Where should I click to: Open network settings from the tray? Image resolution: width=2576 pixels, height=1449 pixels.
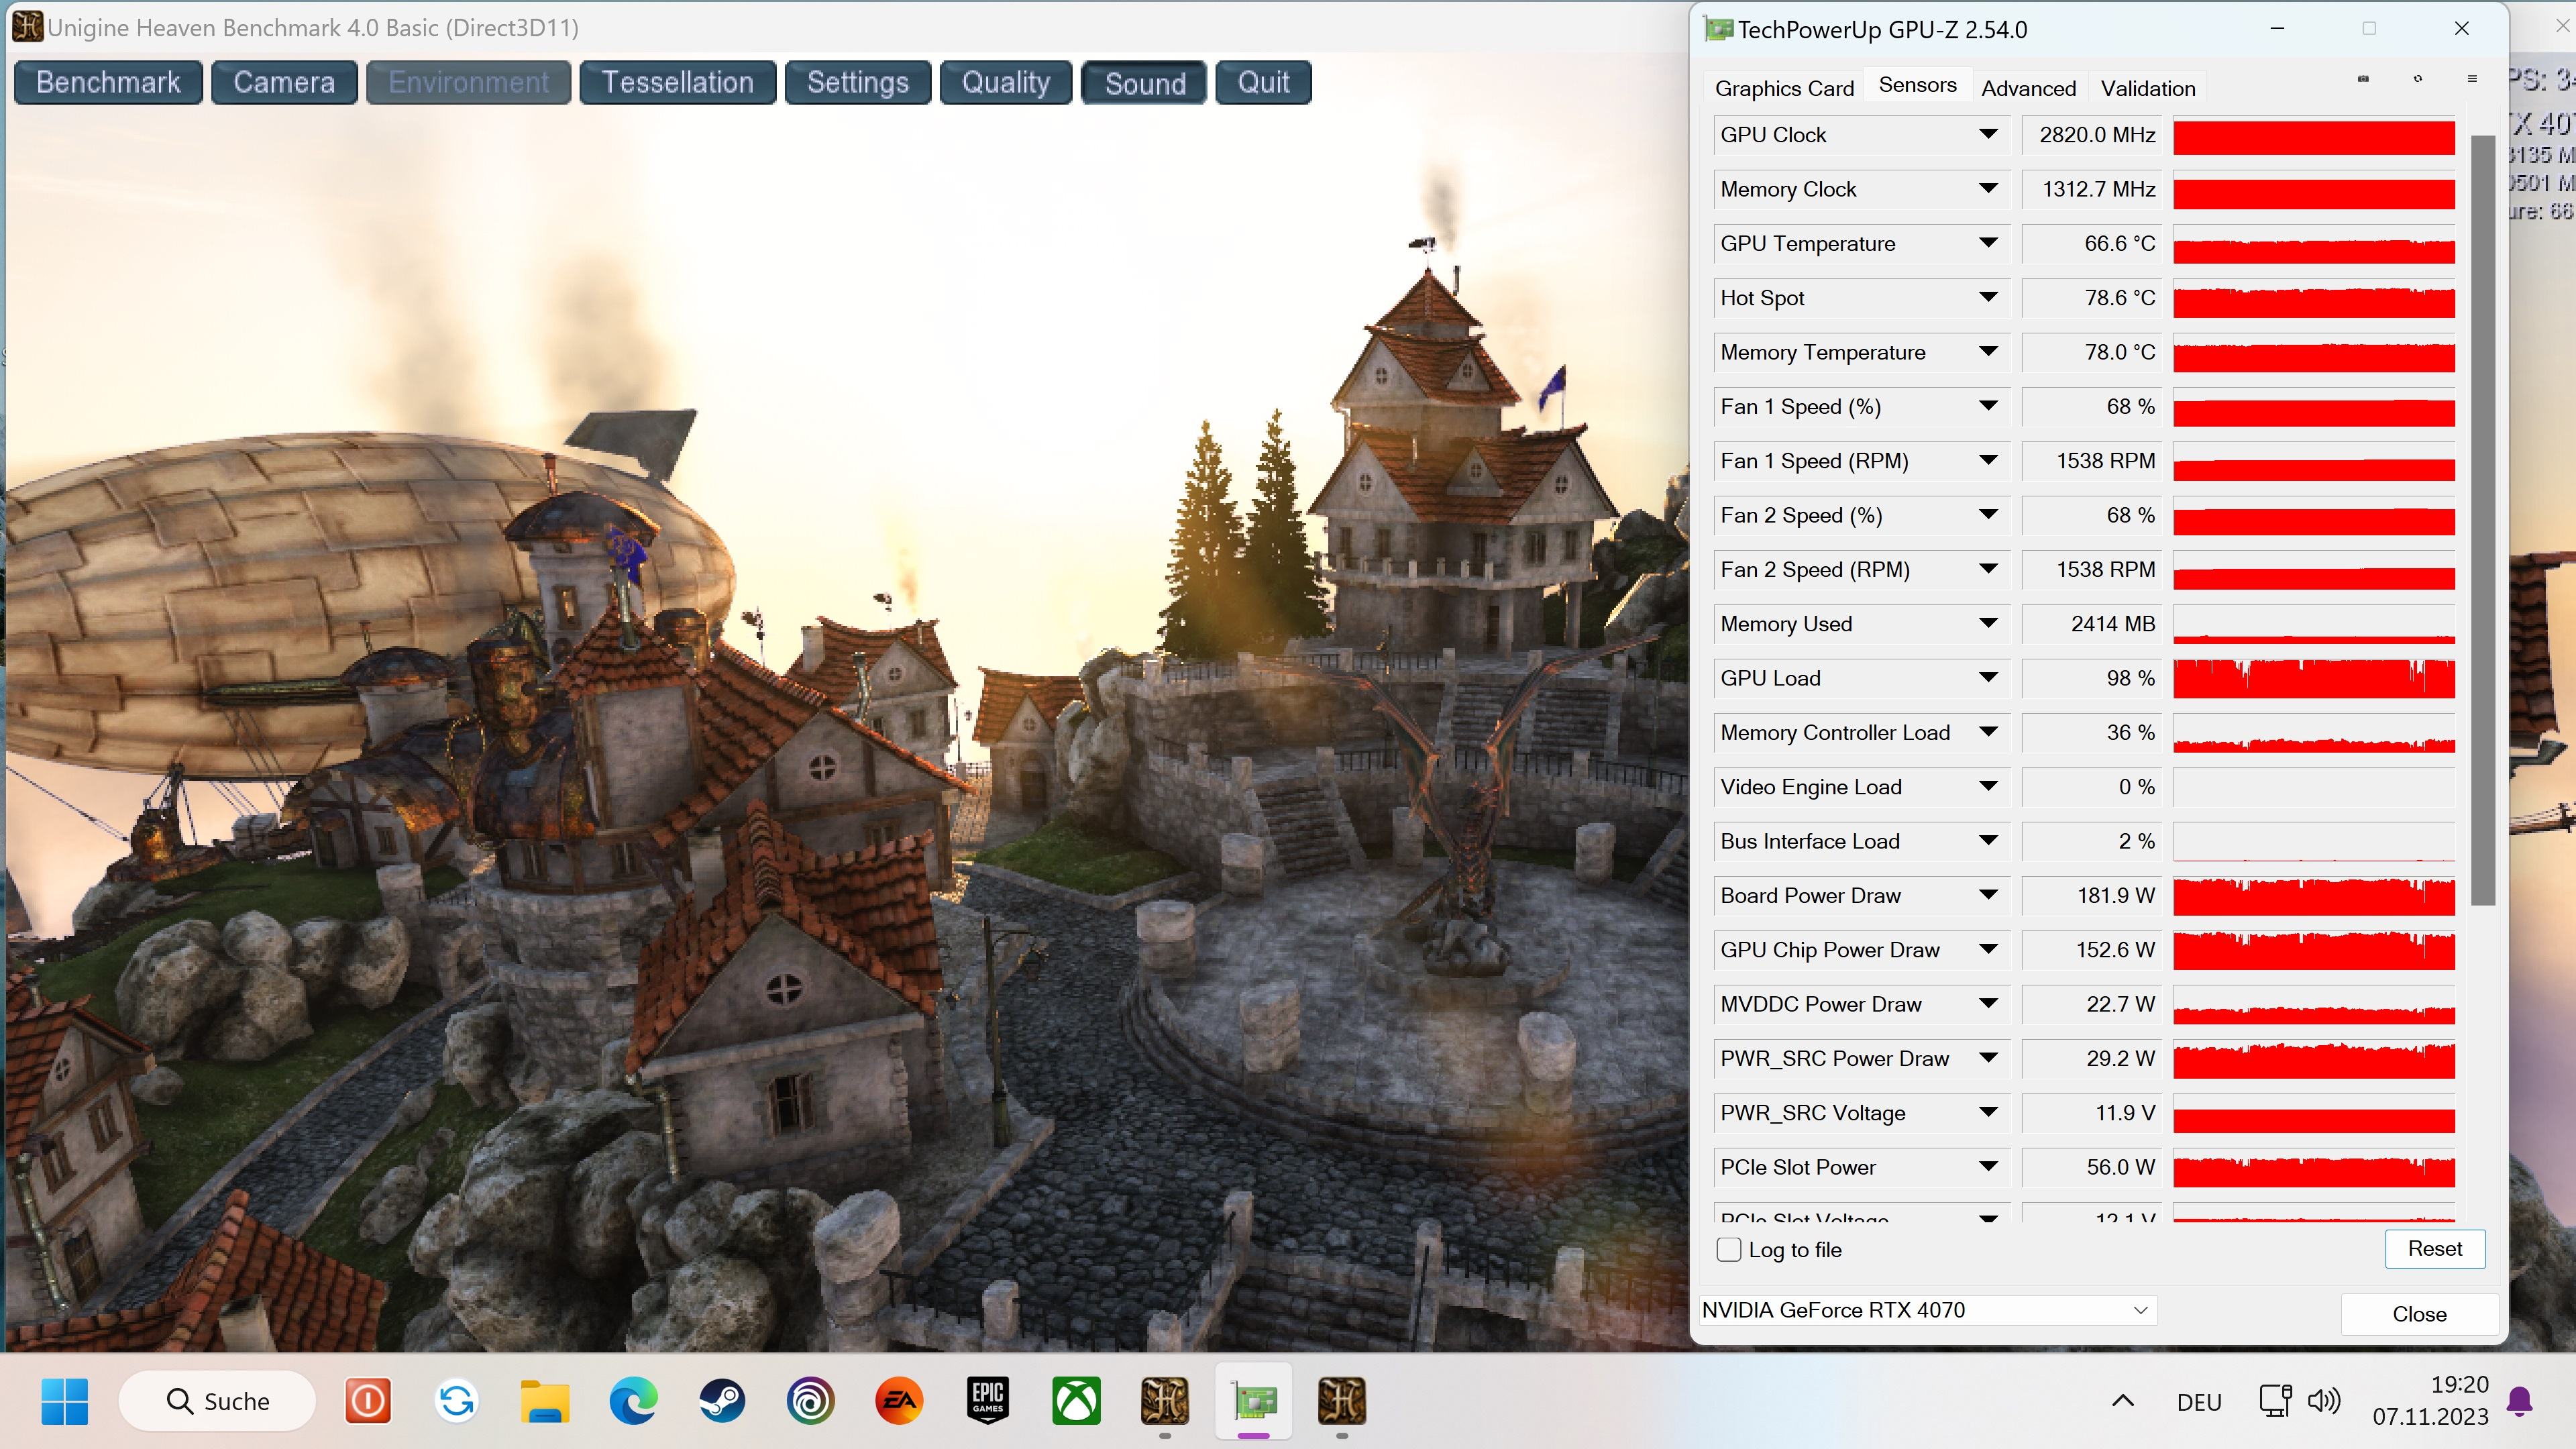point(2275,1401)
